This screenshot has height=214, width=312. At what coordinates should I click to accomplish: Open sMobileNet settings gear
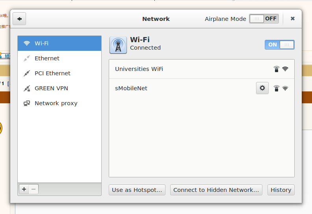262,88
